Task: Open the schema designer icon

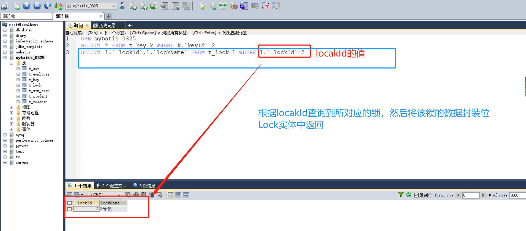Action: (276, 6)
